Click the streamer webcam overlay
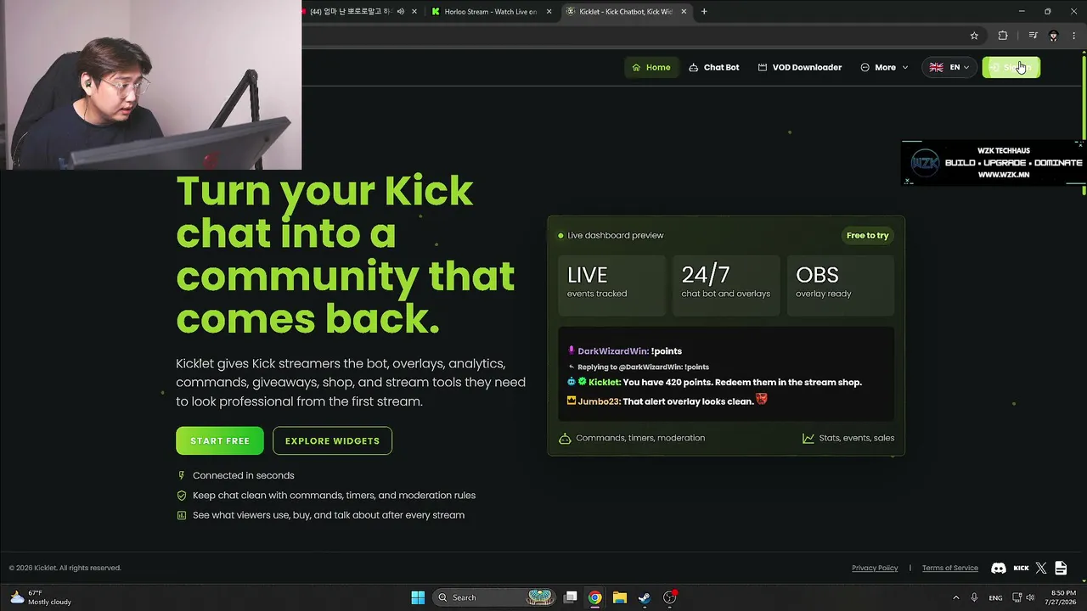Image resolution: width=1087 pixels, height=611 pixels. tap(151, 85)
